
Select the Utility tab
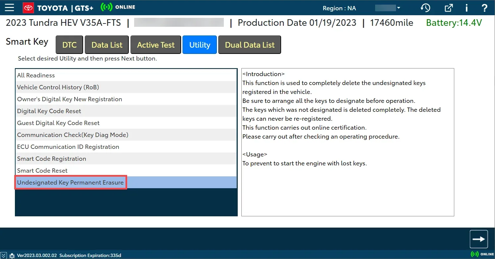[200, 45]
